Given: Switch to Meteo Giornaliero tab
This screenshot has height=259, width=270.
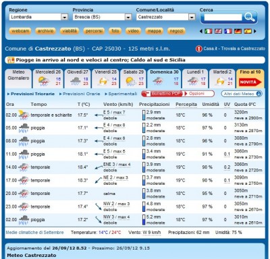Looking at the screenshot, I should [18, 78].
